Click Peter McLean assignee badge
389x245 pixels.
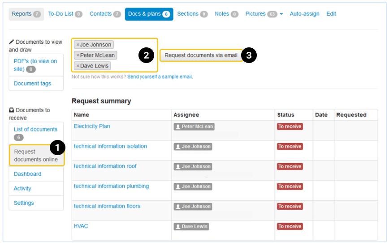point(194,127)
